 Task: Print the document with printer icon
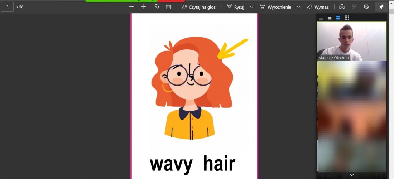(x=342, y=7)
